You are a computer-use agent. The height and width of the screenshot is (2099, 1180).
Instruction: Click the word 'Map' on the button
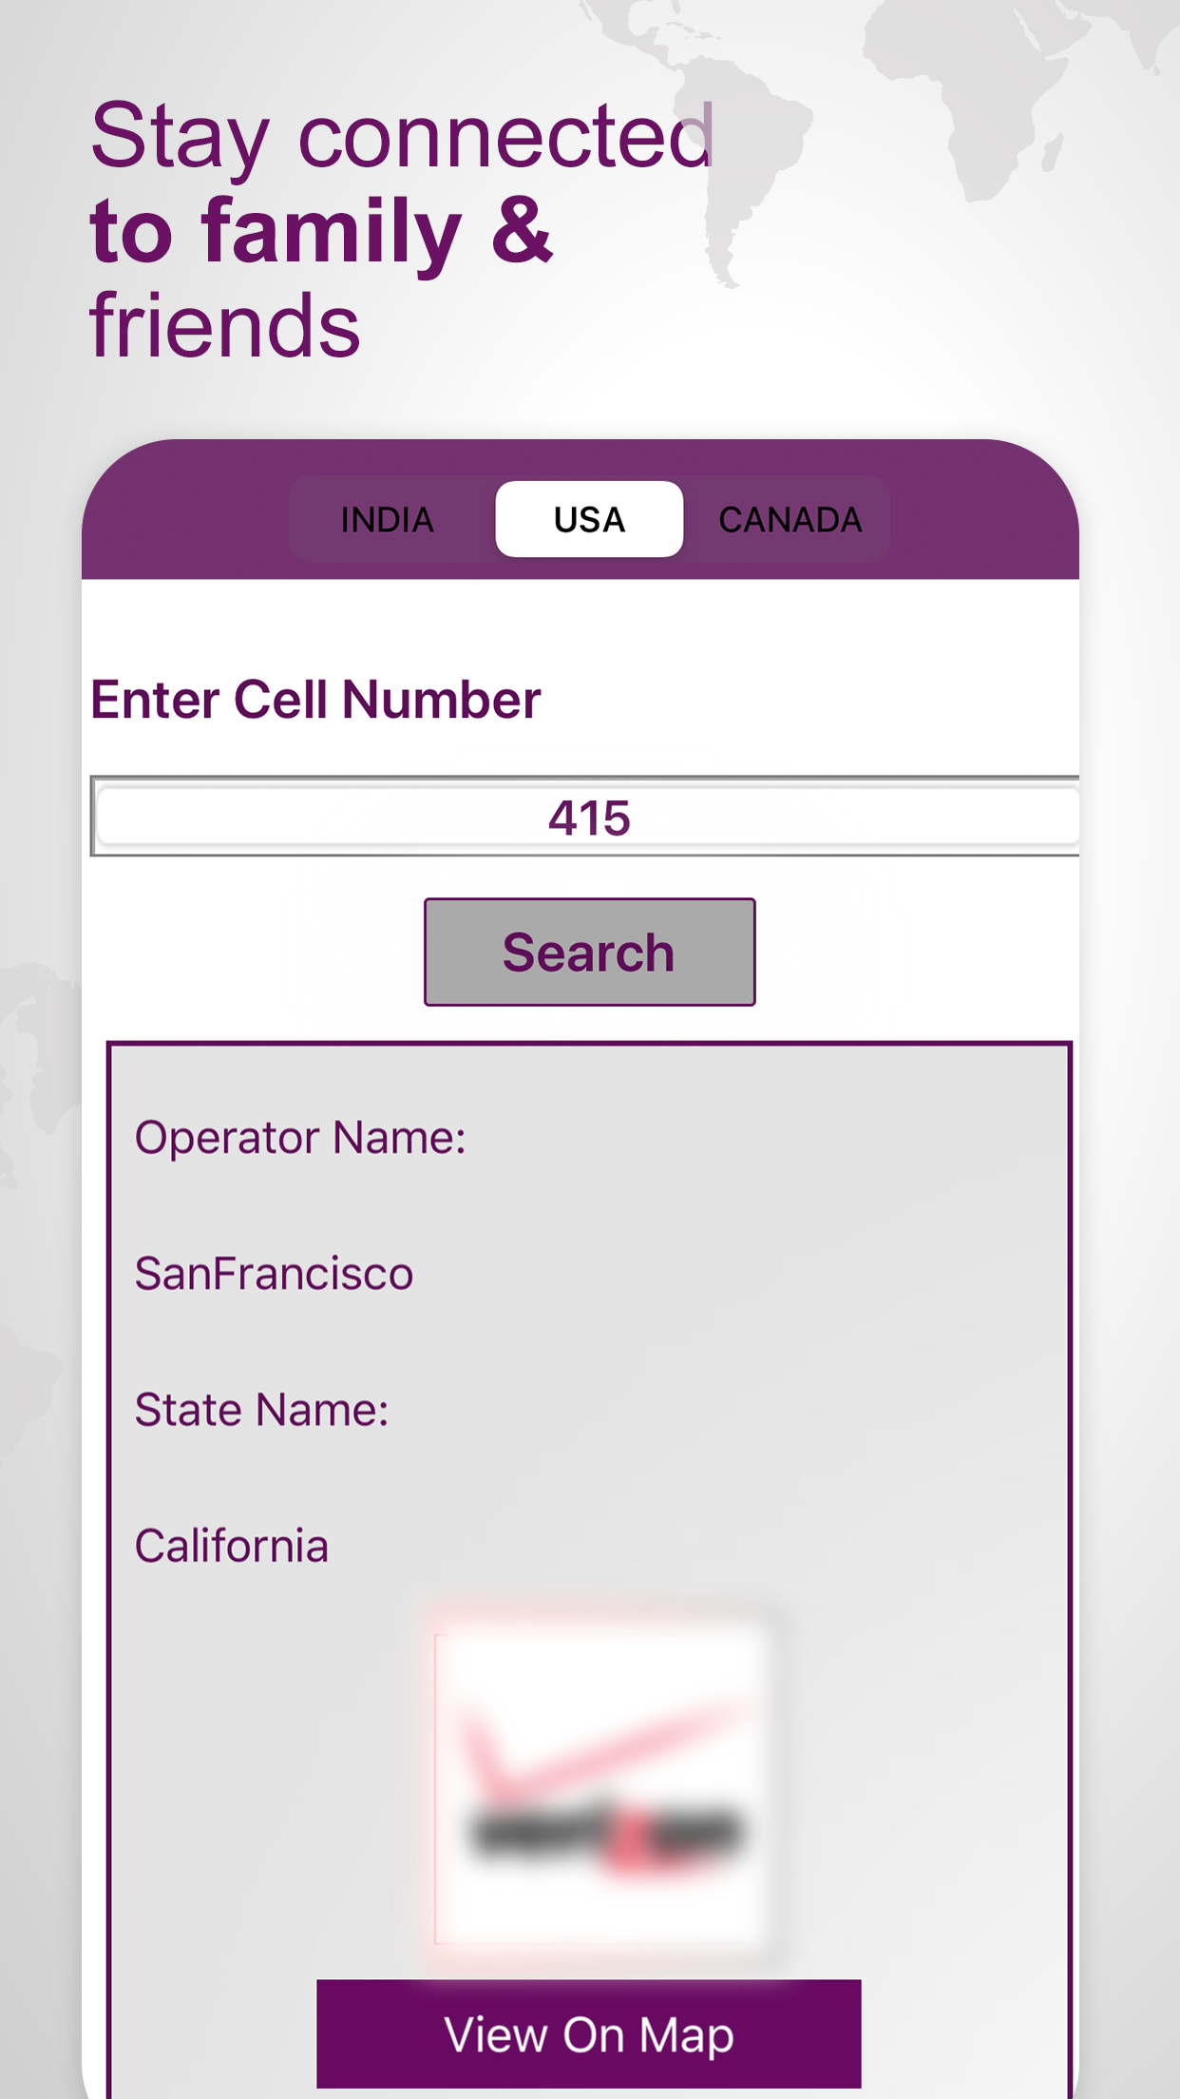coord(686,2036)
